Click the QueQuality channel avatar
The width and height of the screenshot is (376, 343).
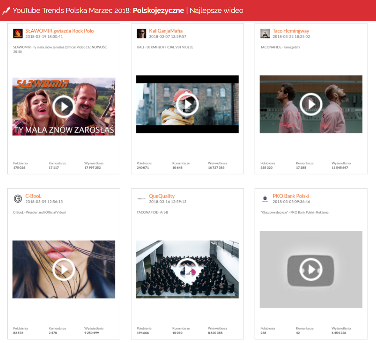point(141,199)
